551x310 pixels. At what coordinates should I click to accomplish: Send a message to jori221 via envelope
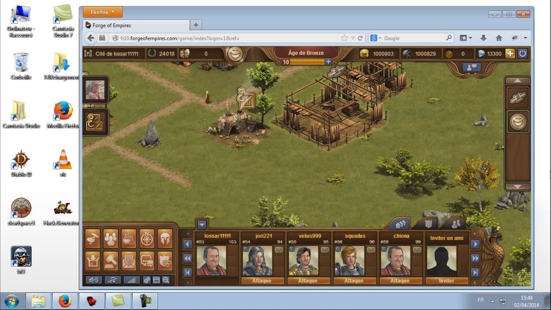click(x=279, y=250)
